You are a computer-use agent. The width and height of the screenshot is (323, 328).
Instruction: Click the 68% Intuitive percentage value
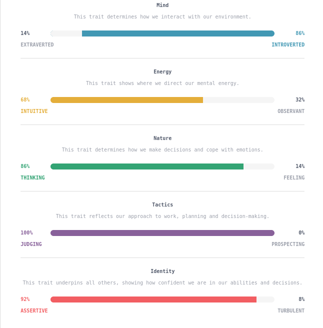coord(25,100)
